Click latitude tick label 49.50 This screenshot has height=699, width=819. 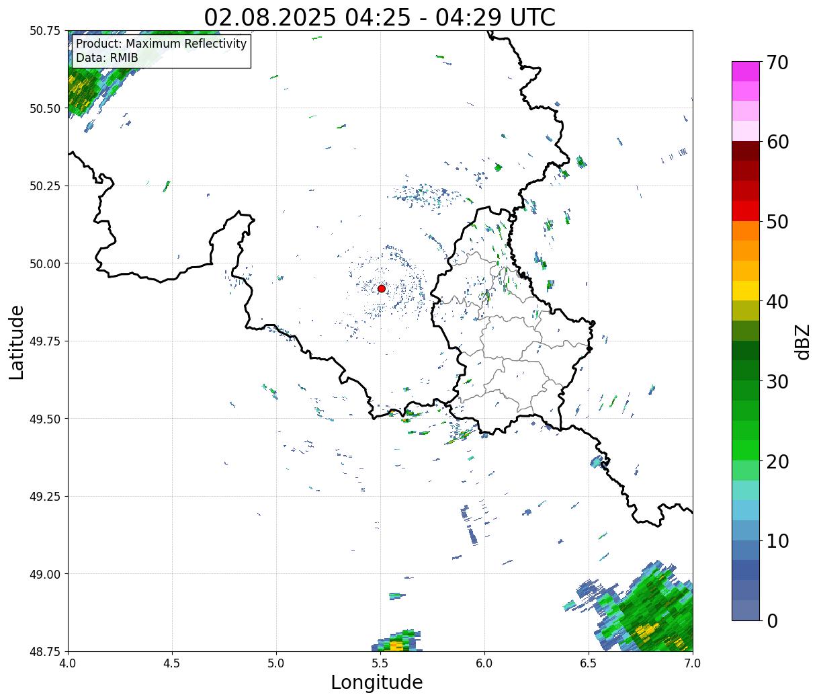tap(46, 419)
